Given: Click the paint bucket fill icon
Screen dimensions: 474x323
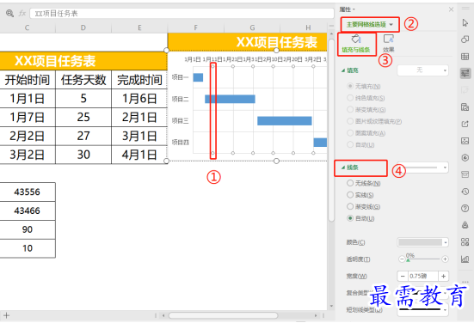Looking at the screenshot, I should (356, 39).
